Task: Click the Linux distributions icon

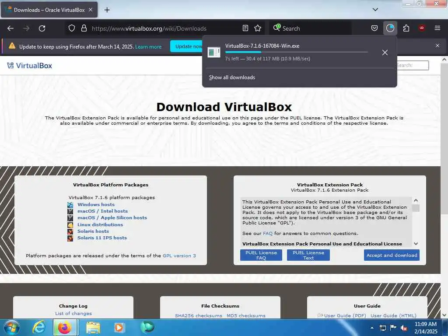Action: pyautogui.click(x=70, y=224)
